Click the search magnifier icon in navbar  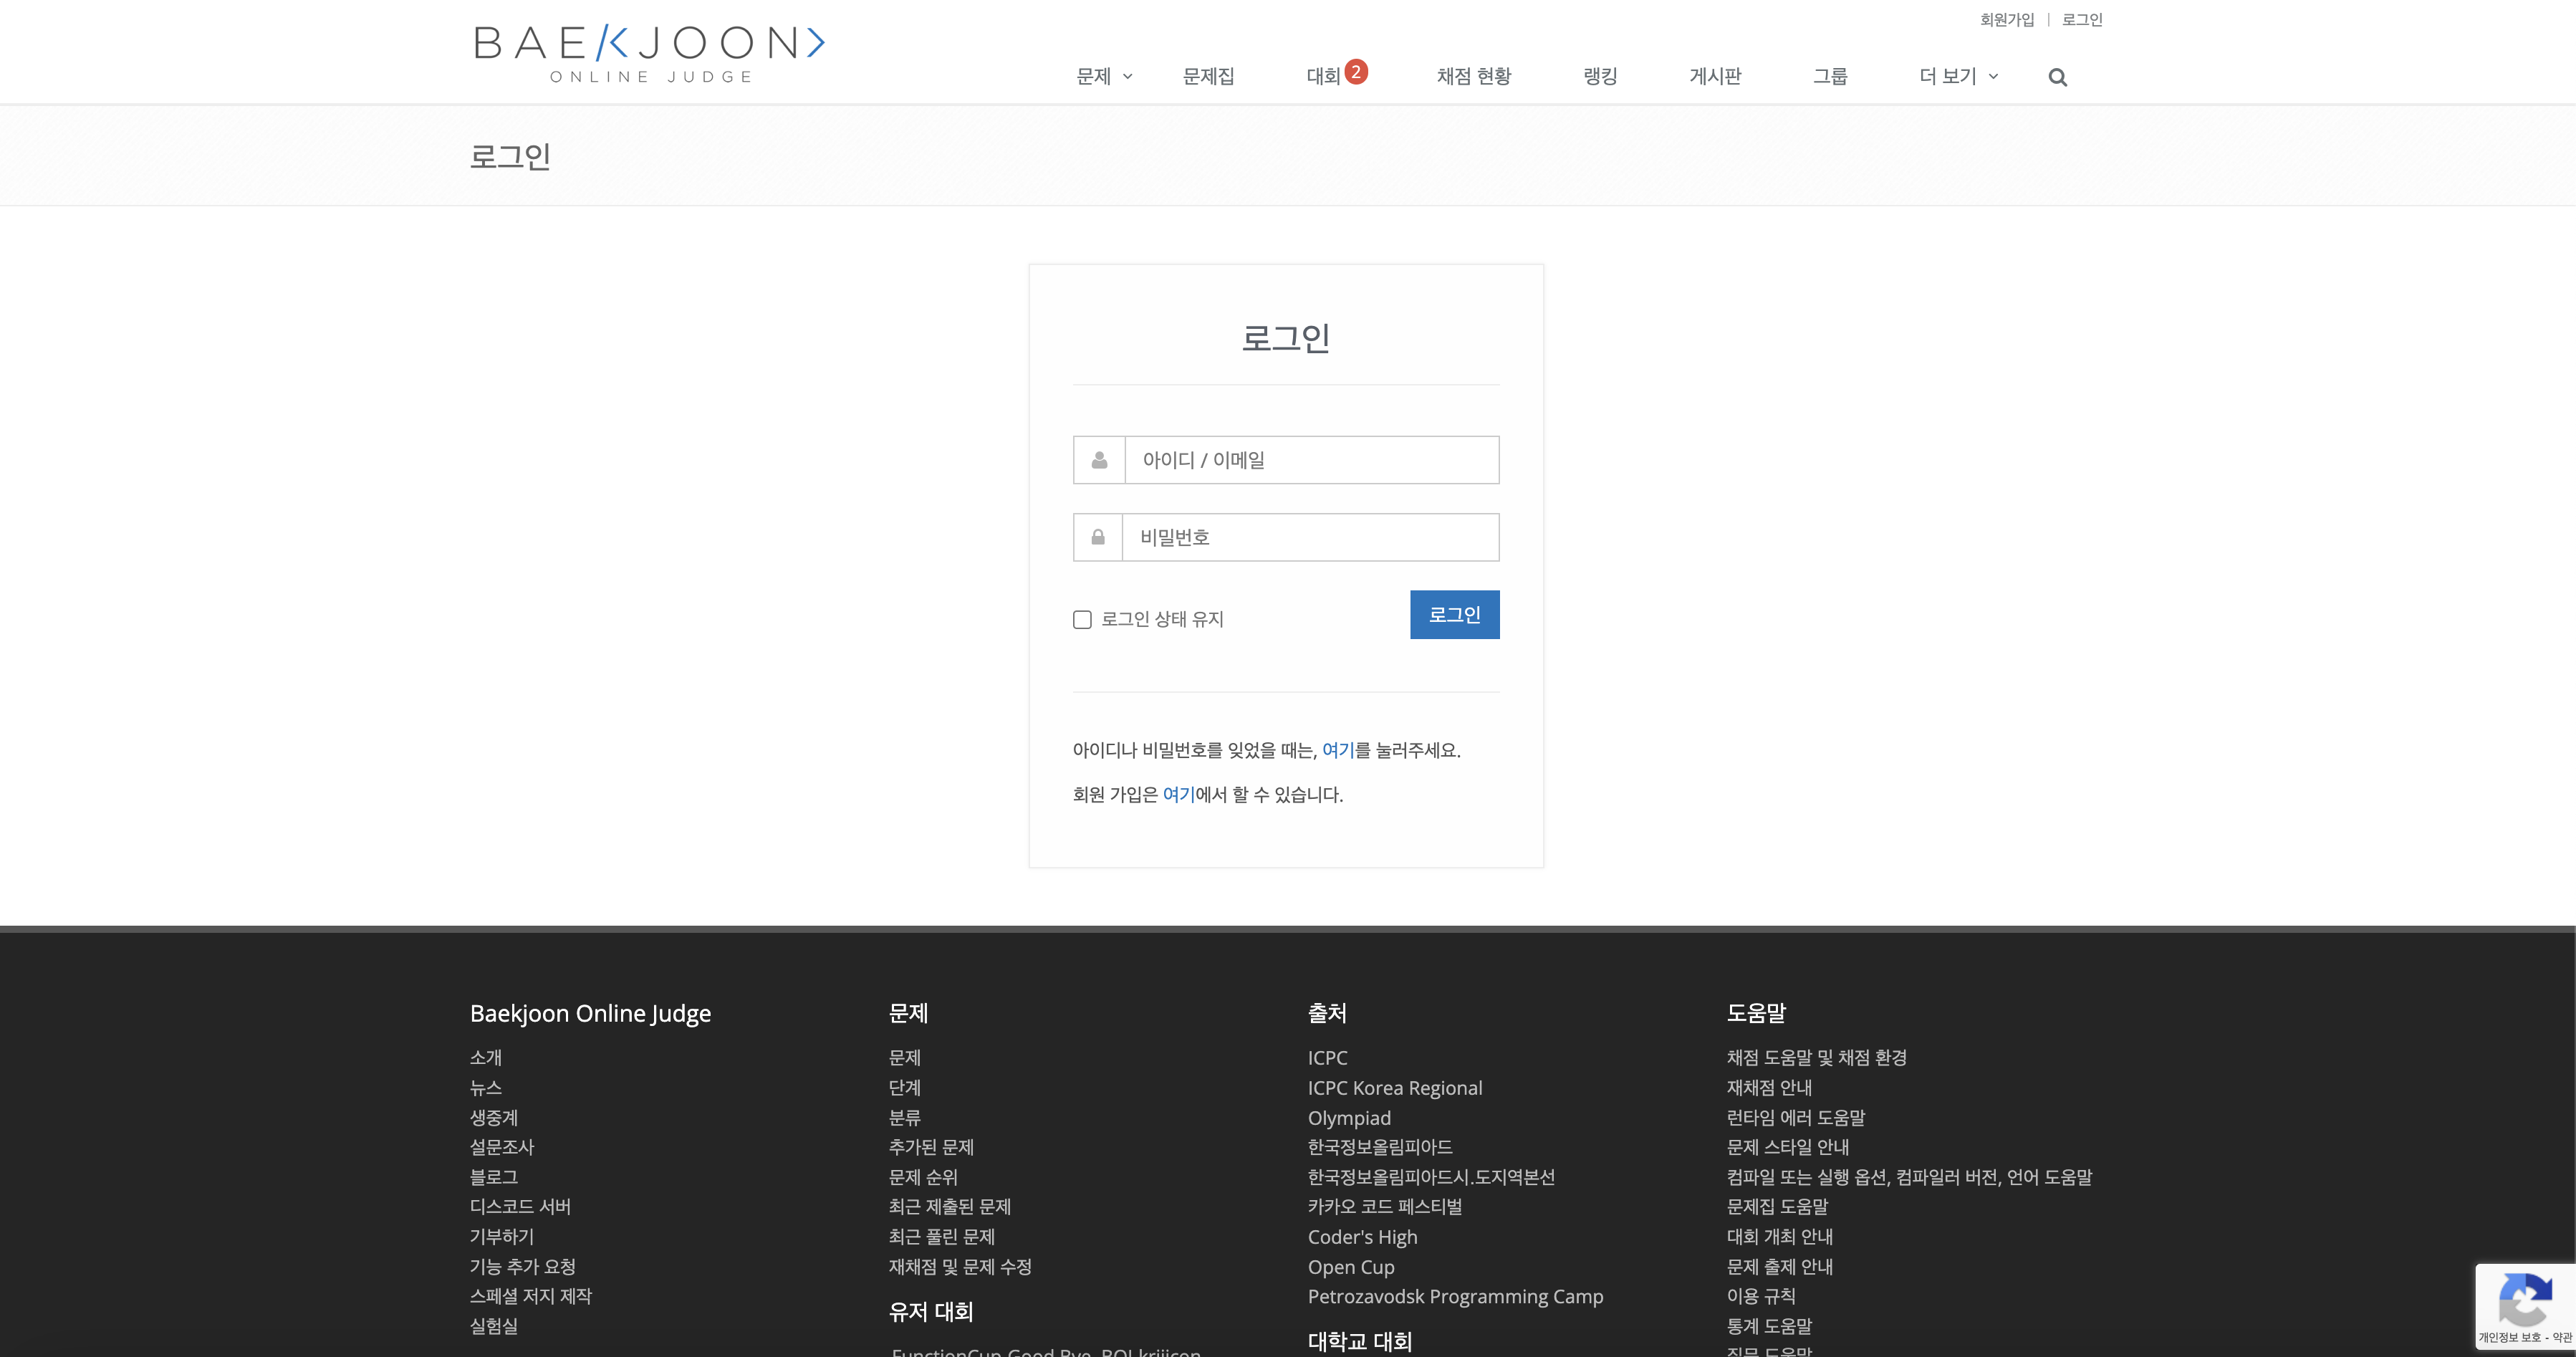point(2057,77)
